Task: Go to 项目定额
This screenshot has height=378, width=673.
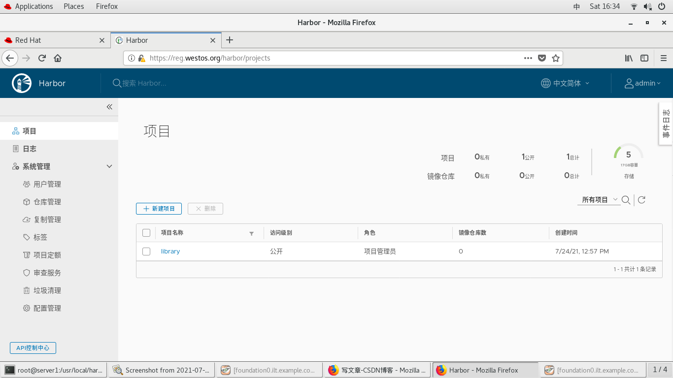Action: tap(47, 255)
